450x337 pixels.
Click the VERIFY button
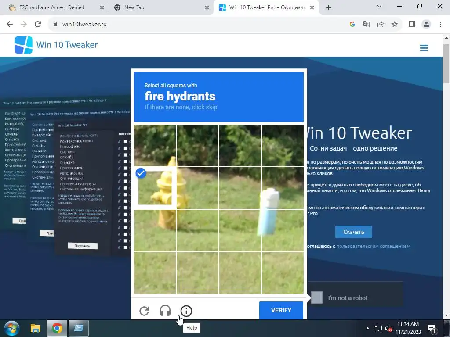[281, 310]
